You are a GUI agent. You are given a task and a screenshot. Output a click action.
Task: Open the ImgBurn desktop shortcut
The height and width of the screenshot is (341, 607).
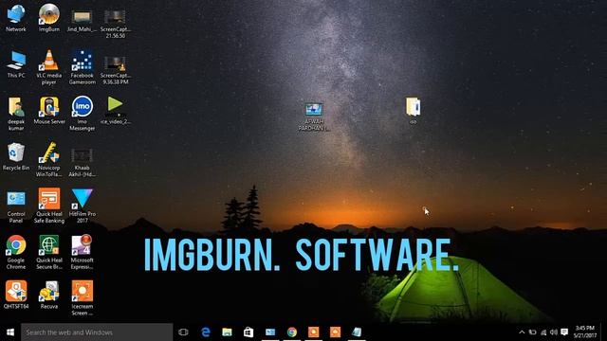49,18
